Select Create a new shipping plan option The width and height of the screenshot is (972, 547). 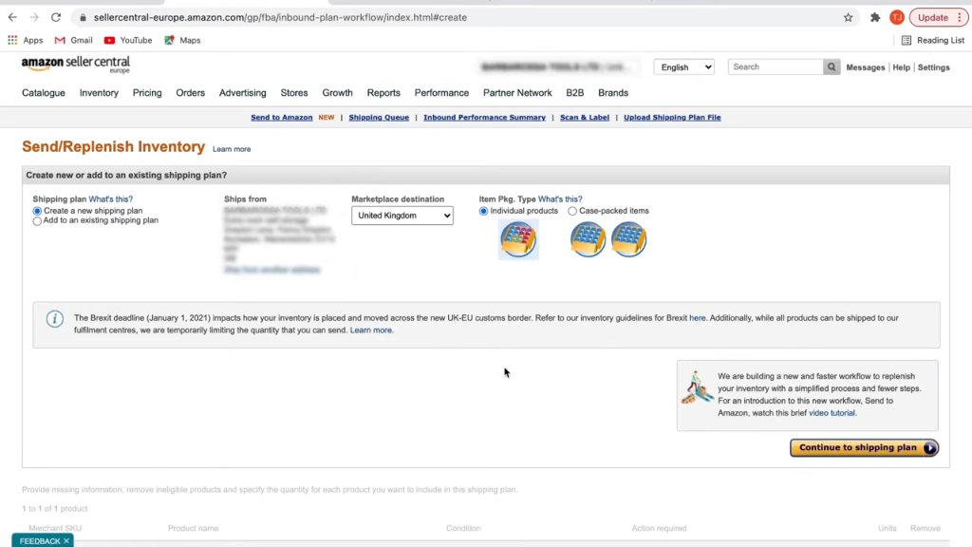[37, 212]
